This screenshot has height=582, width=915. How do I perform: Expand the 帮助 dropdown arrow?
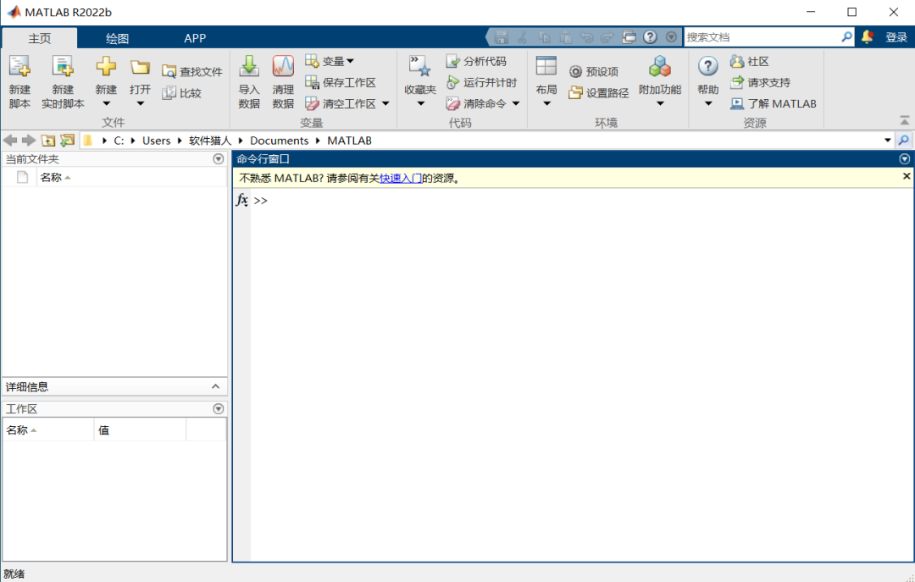click(x=707, y=104)
